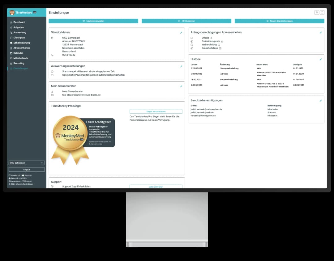Click the TimeMonkey monkey logo
Image resolution: width=334 pixels, height=261 pixels.
coord(12,13)
